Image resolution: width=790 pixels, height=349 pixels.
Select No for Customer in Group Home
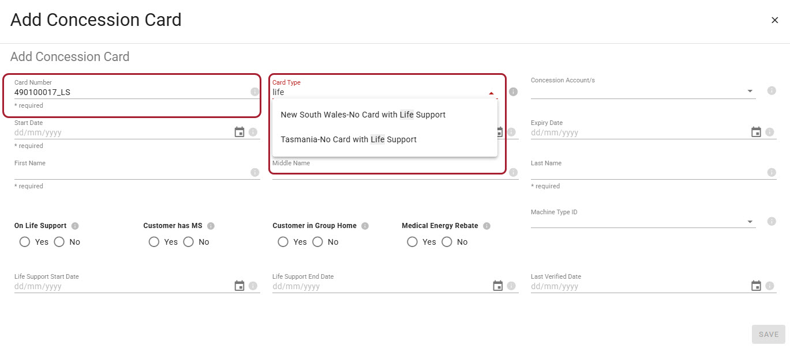[x=317, y=242]
